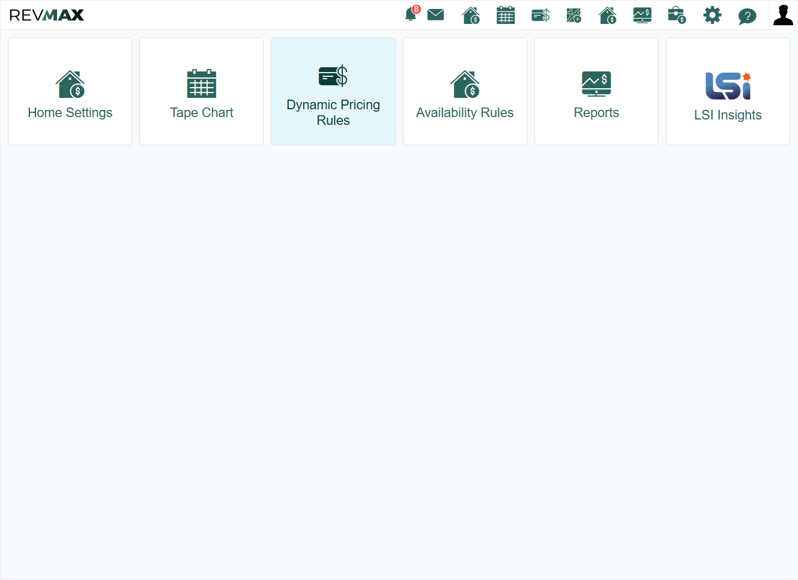Launch the LSI Insights card
Screen dimensions: 798x580
728,91
